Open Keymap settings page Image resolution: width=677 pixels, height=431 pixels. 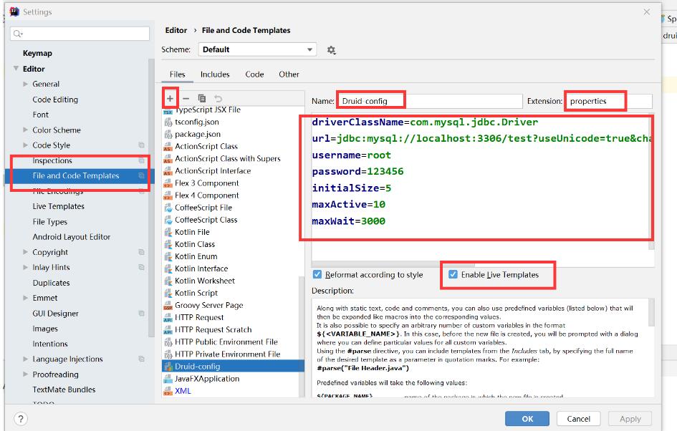tap(37, 53)
